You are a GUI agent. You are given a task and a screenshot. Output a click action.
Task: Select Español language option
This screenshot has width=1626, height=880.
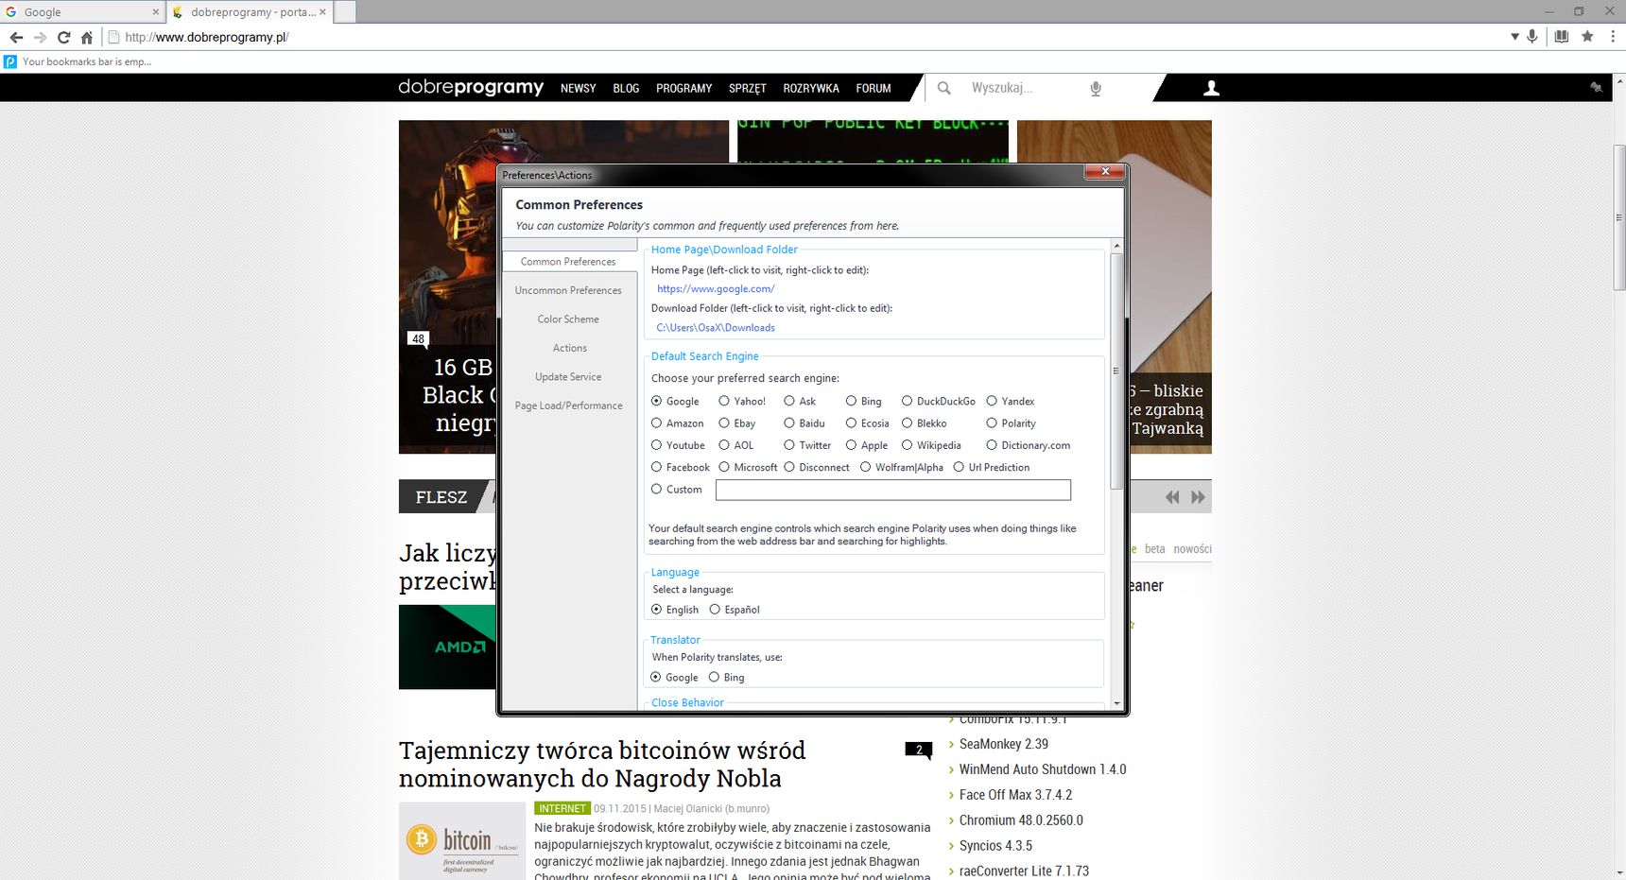point(734,610)
